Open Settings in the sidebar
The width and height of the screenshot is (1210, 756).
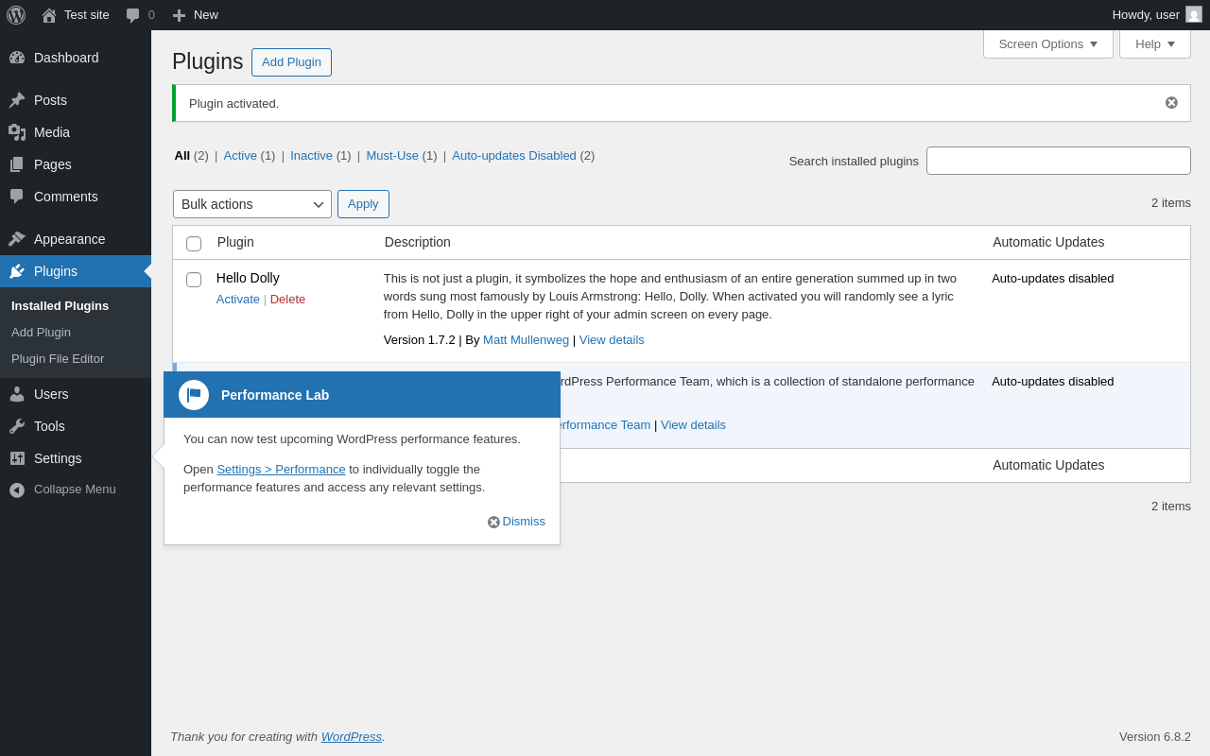click(76, 458)
